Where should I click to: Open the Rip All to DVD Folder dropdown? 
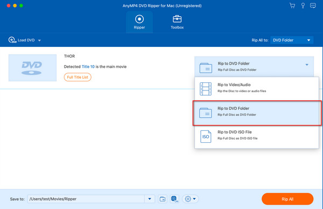[292, 40]
